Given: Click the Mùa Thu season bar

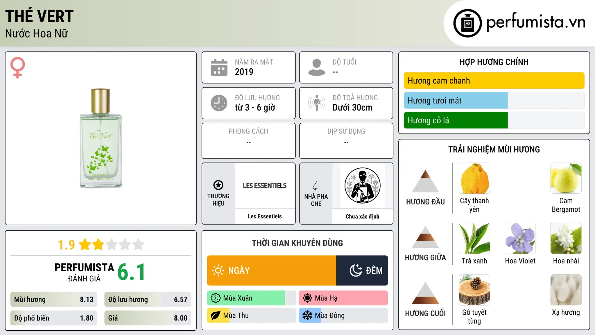Looking at the screenshot, I should coord(252,316).
